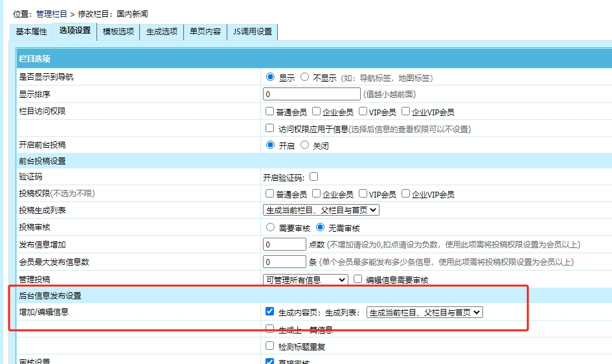Enable 检测标题重复 checkbox
The height and width of the screenshot is (364, 612).
coord(270,346)
